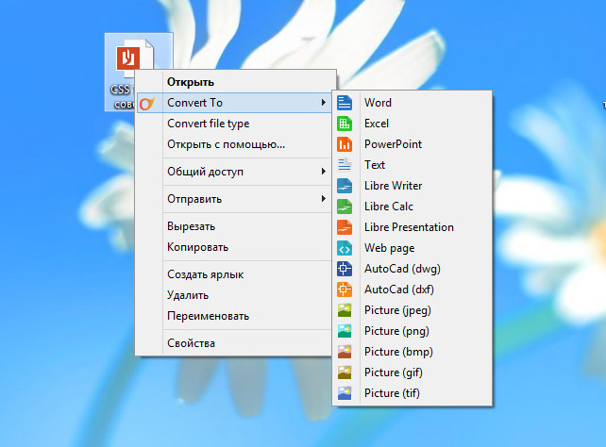Open the Отправить menu entry

point(234,199)
